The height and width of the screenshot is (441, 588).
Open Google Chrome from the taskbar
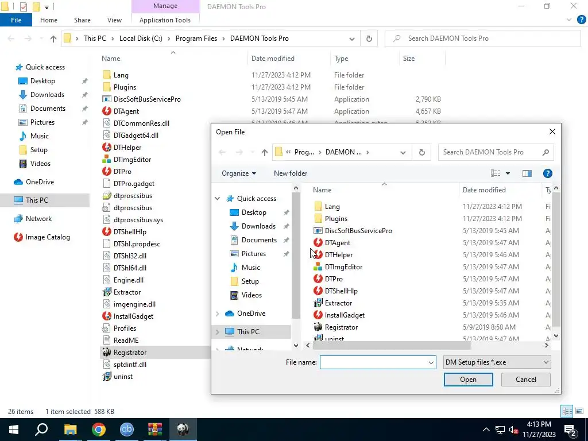[x=99, y=430]
